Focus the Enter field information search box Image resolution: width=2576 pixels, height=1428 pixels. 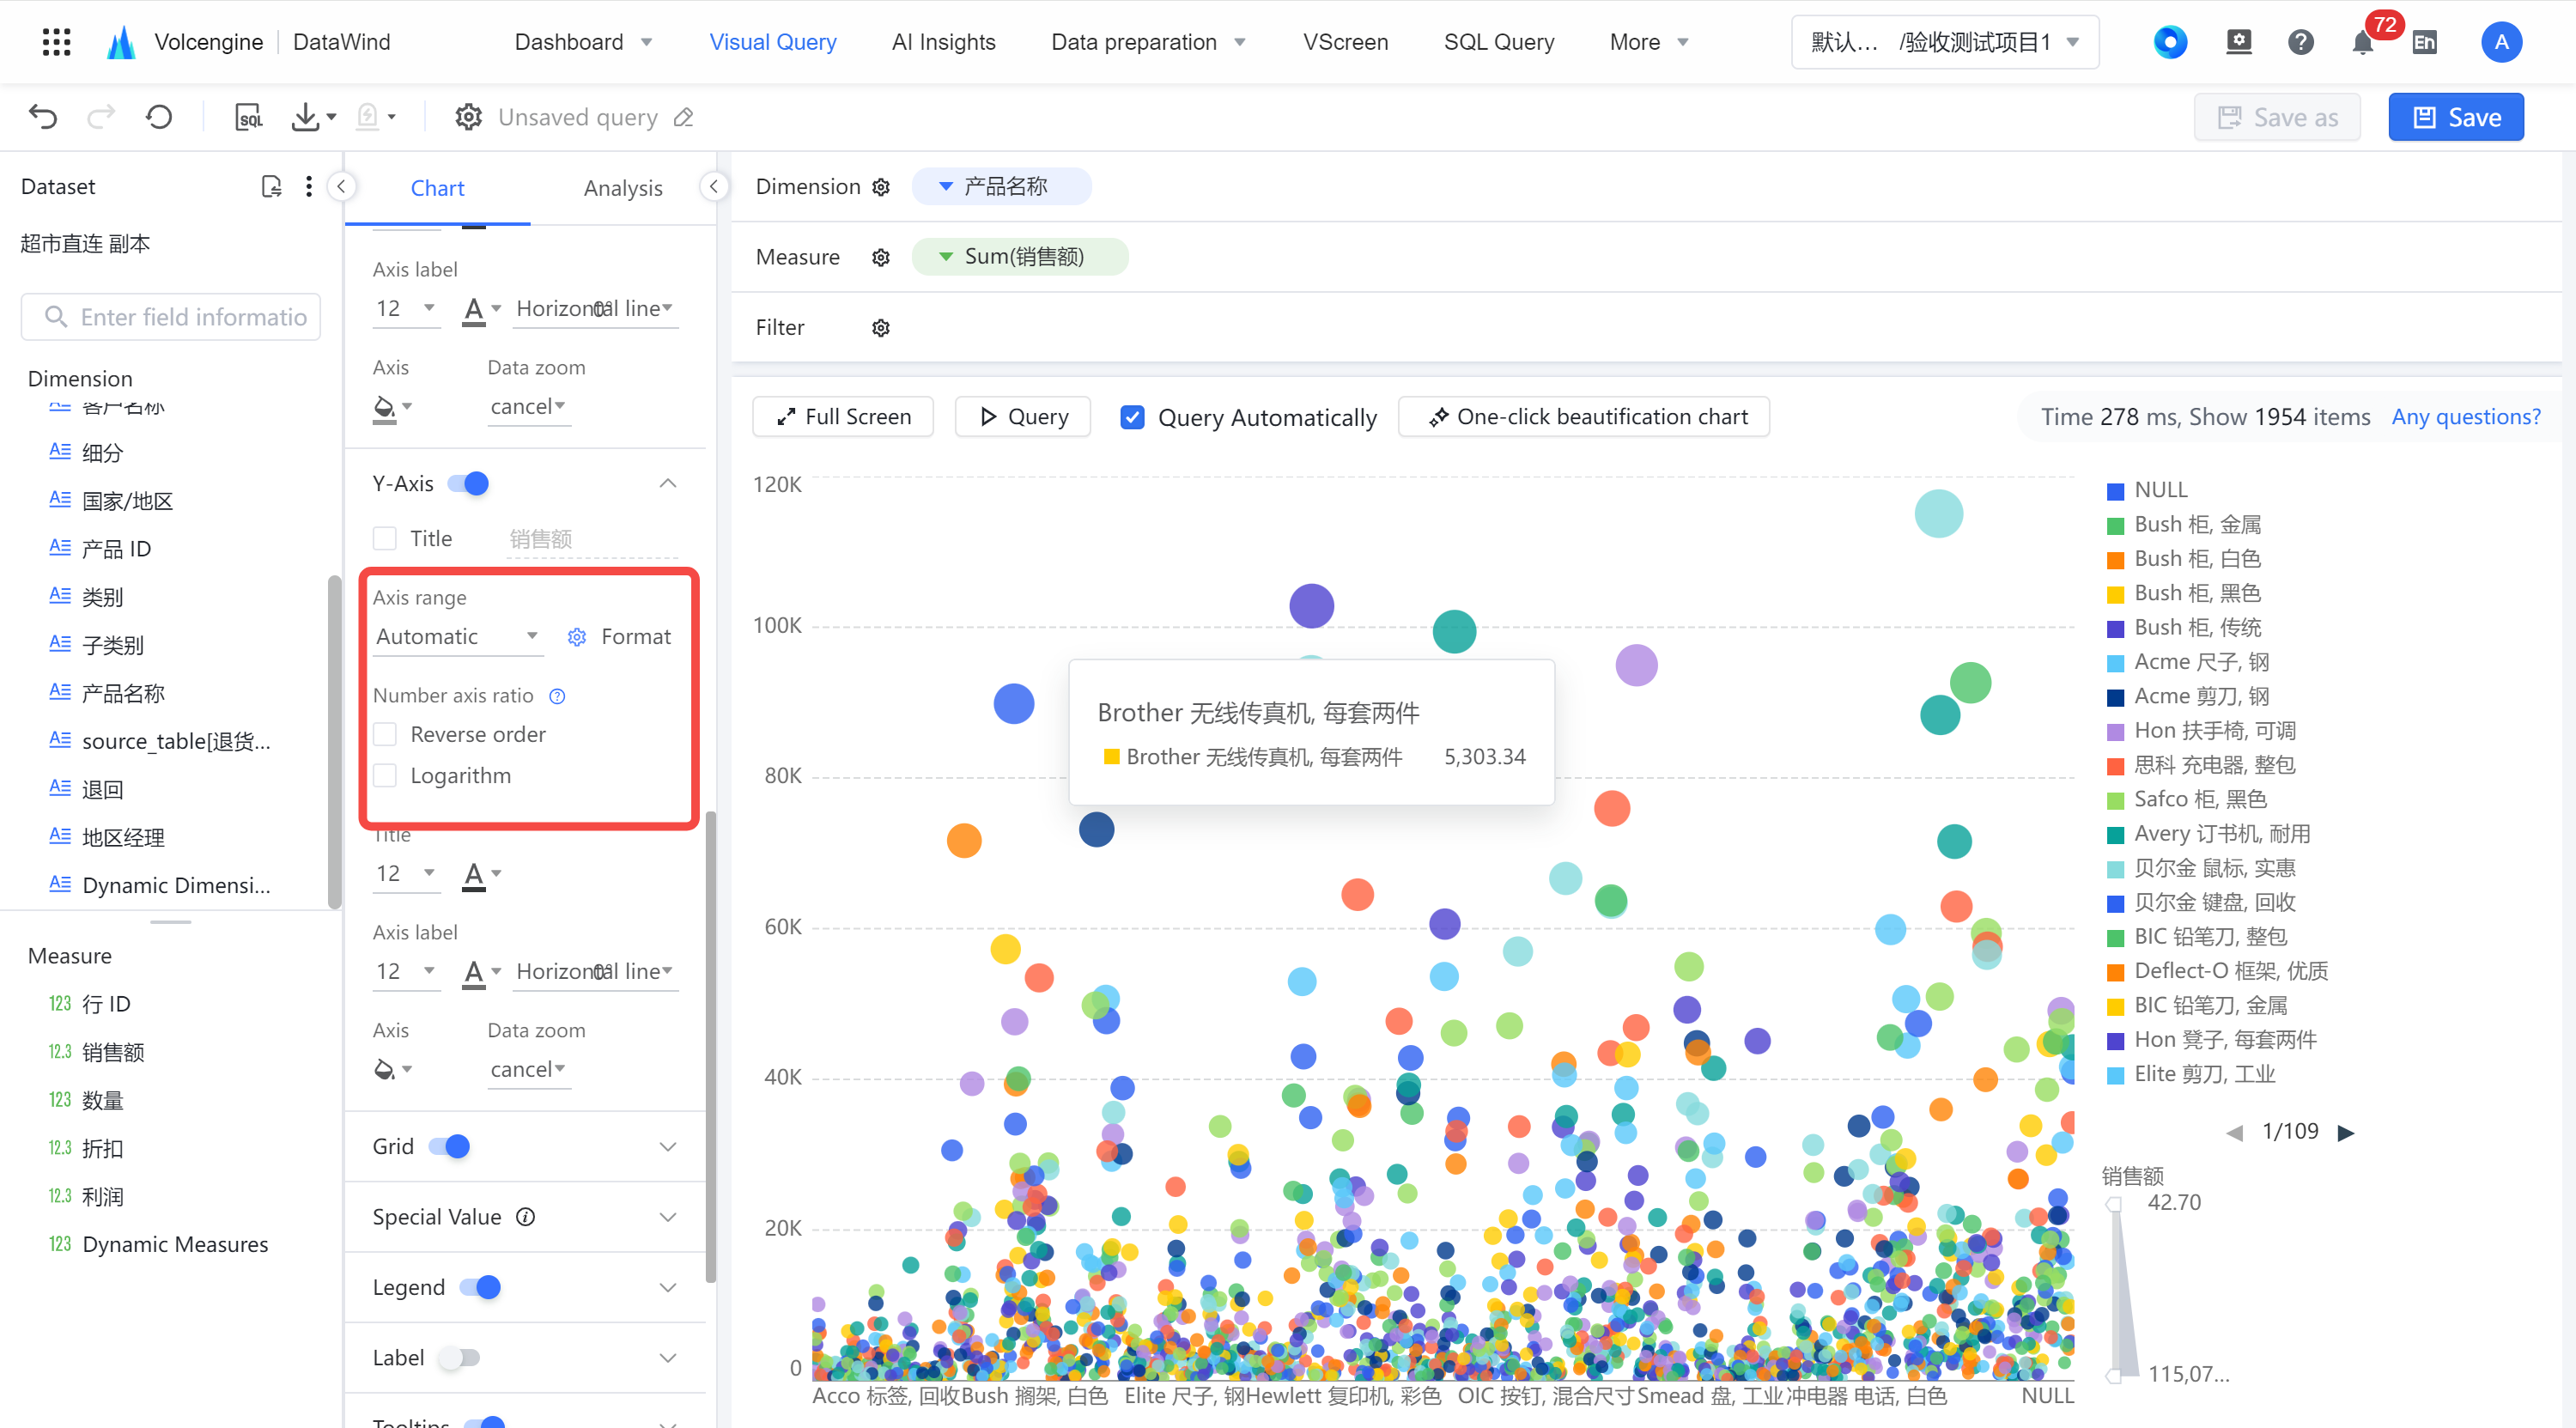pos(170,317)
